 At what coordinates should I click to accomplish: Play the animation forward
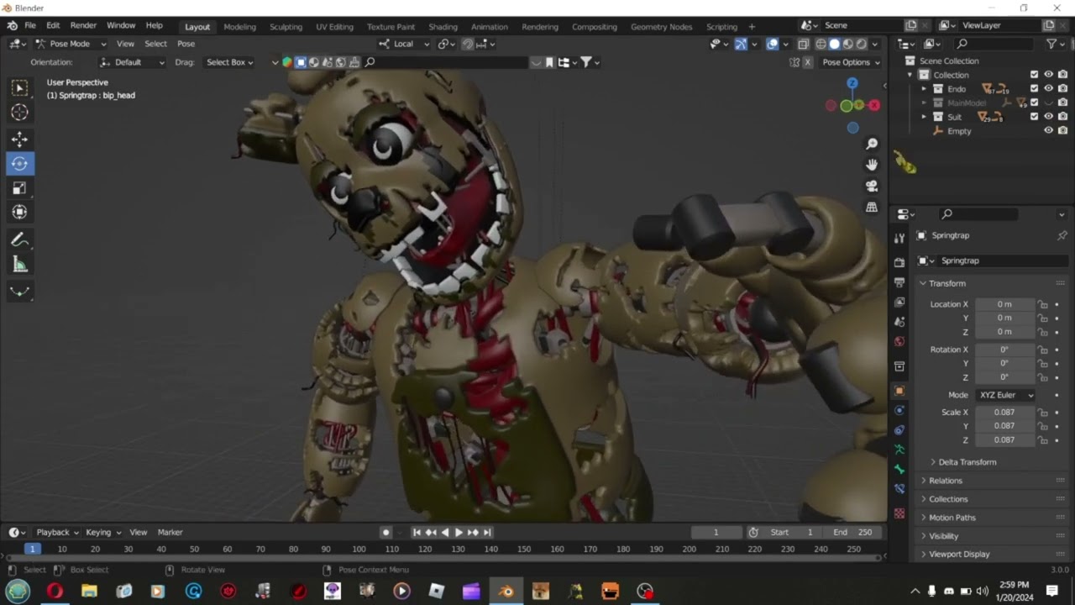(459, 532)
